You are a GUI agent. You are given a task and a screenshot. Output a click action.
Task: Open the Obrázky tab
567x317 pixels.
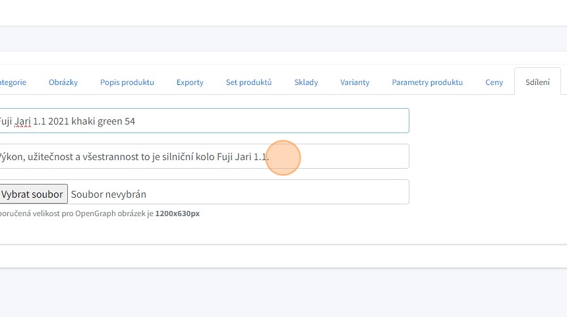63,82
